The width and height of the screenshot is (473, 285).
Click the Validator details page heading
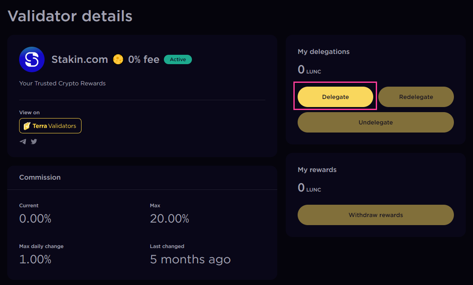pos(70,16)
